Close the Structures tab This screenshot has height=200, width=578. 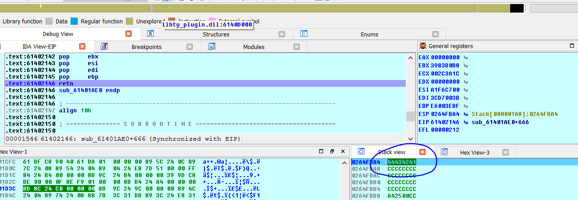[281, 34]
